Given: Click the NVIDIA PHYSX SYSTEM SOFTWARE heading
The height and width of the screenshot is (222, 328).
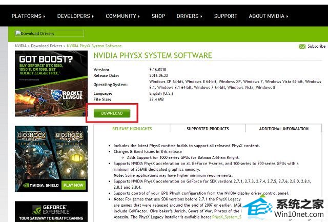Looking at the screenshot, I should coord(153,55).
